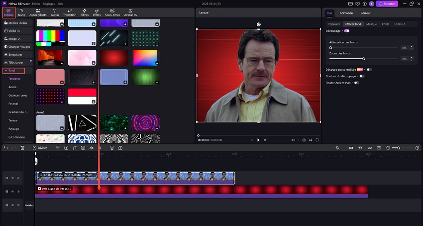Enable the Flouter Arrière-Plan toggle
The image size is (423, 226).
pyautogui.click(x=357, y=83)
